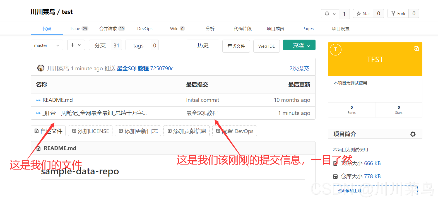This screenshot has height=200, width=438.
Task: Click the 历史 history button
Action: [x=203, y=45]
